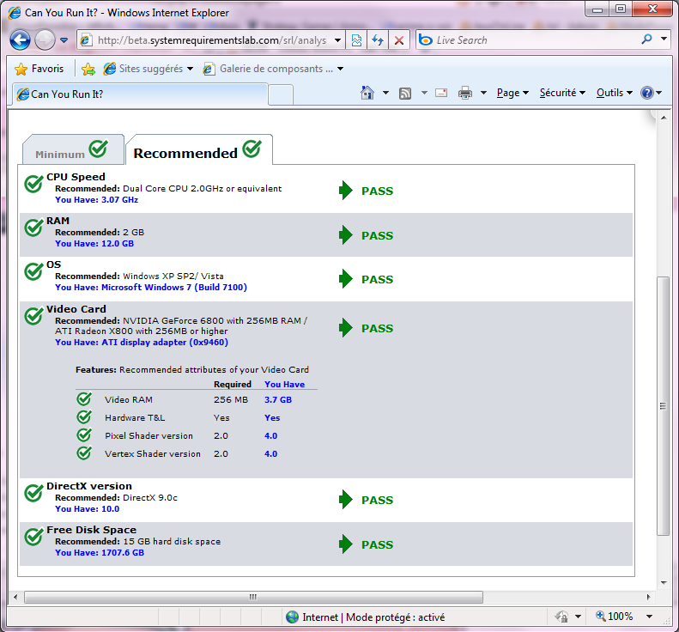Select the Can You Run It? browser tab

point(141,94)
